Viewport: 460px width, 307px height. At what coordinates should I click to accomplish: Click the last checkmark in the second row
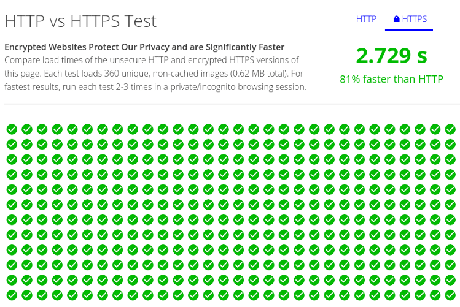pyautogui.click(x=450, y=145)
